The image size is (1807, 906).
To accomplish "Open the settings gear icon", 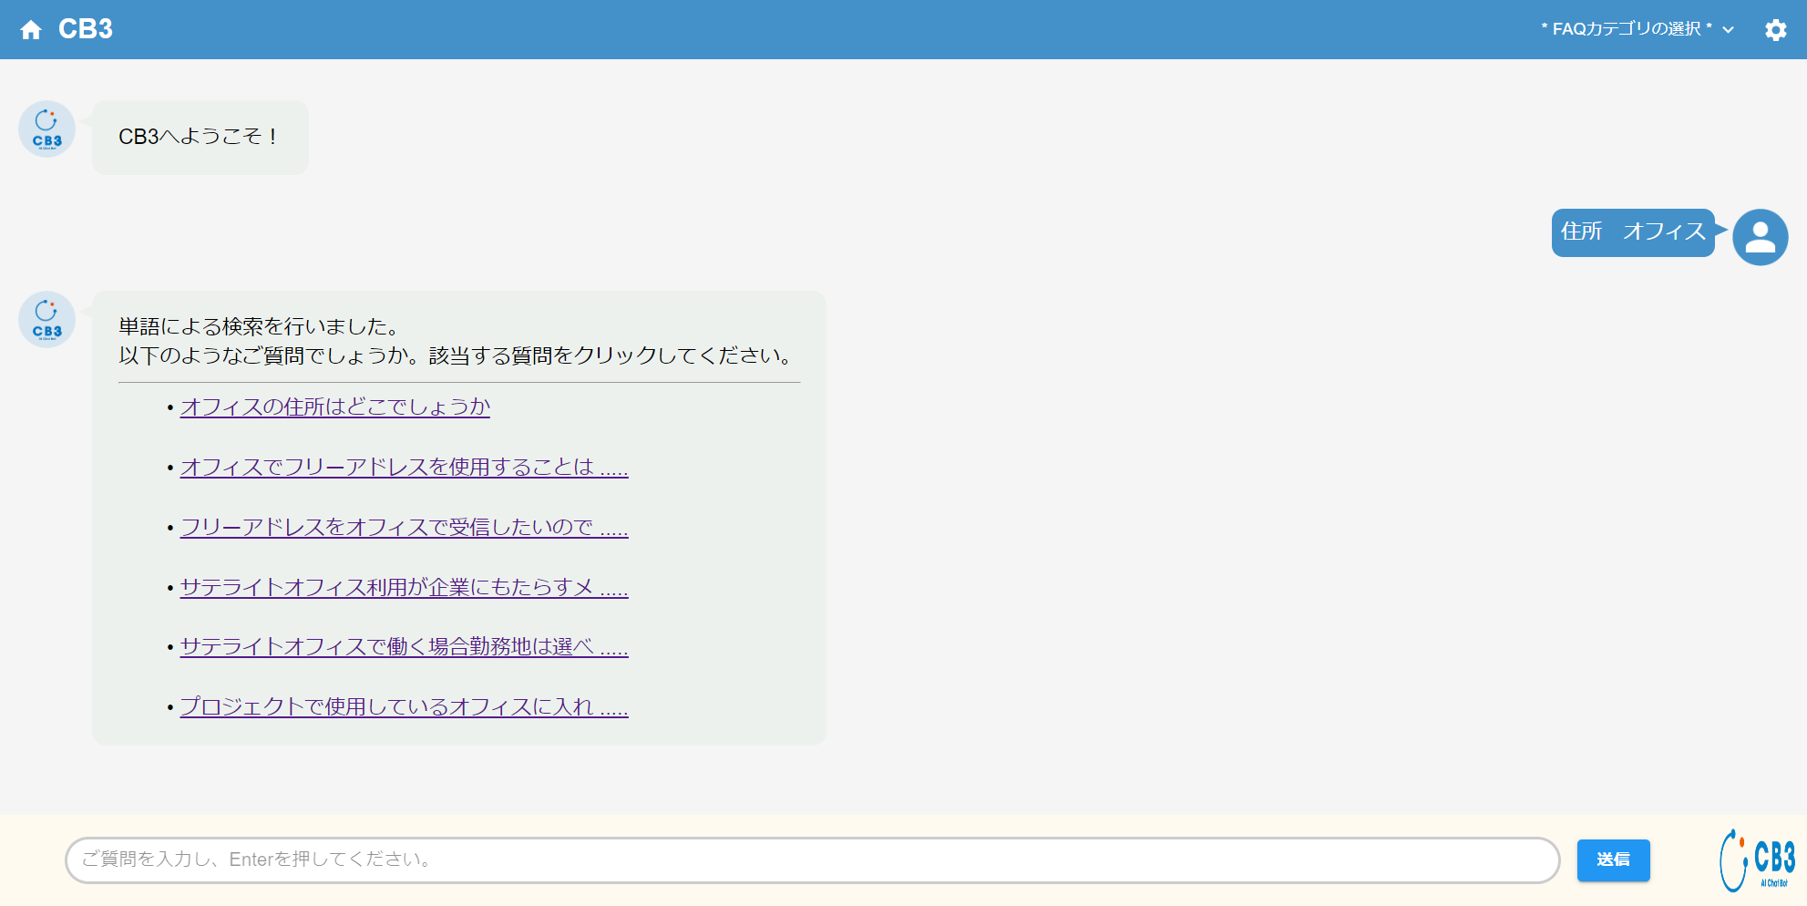I will (1775, 30).
